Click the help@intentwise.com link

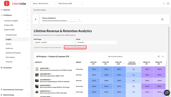coord(48,35)
